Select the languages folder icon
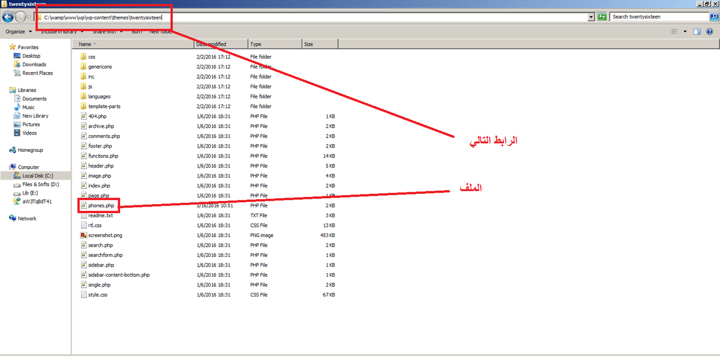This screenshot has width=720, height=356. click(x=83, y=97)
